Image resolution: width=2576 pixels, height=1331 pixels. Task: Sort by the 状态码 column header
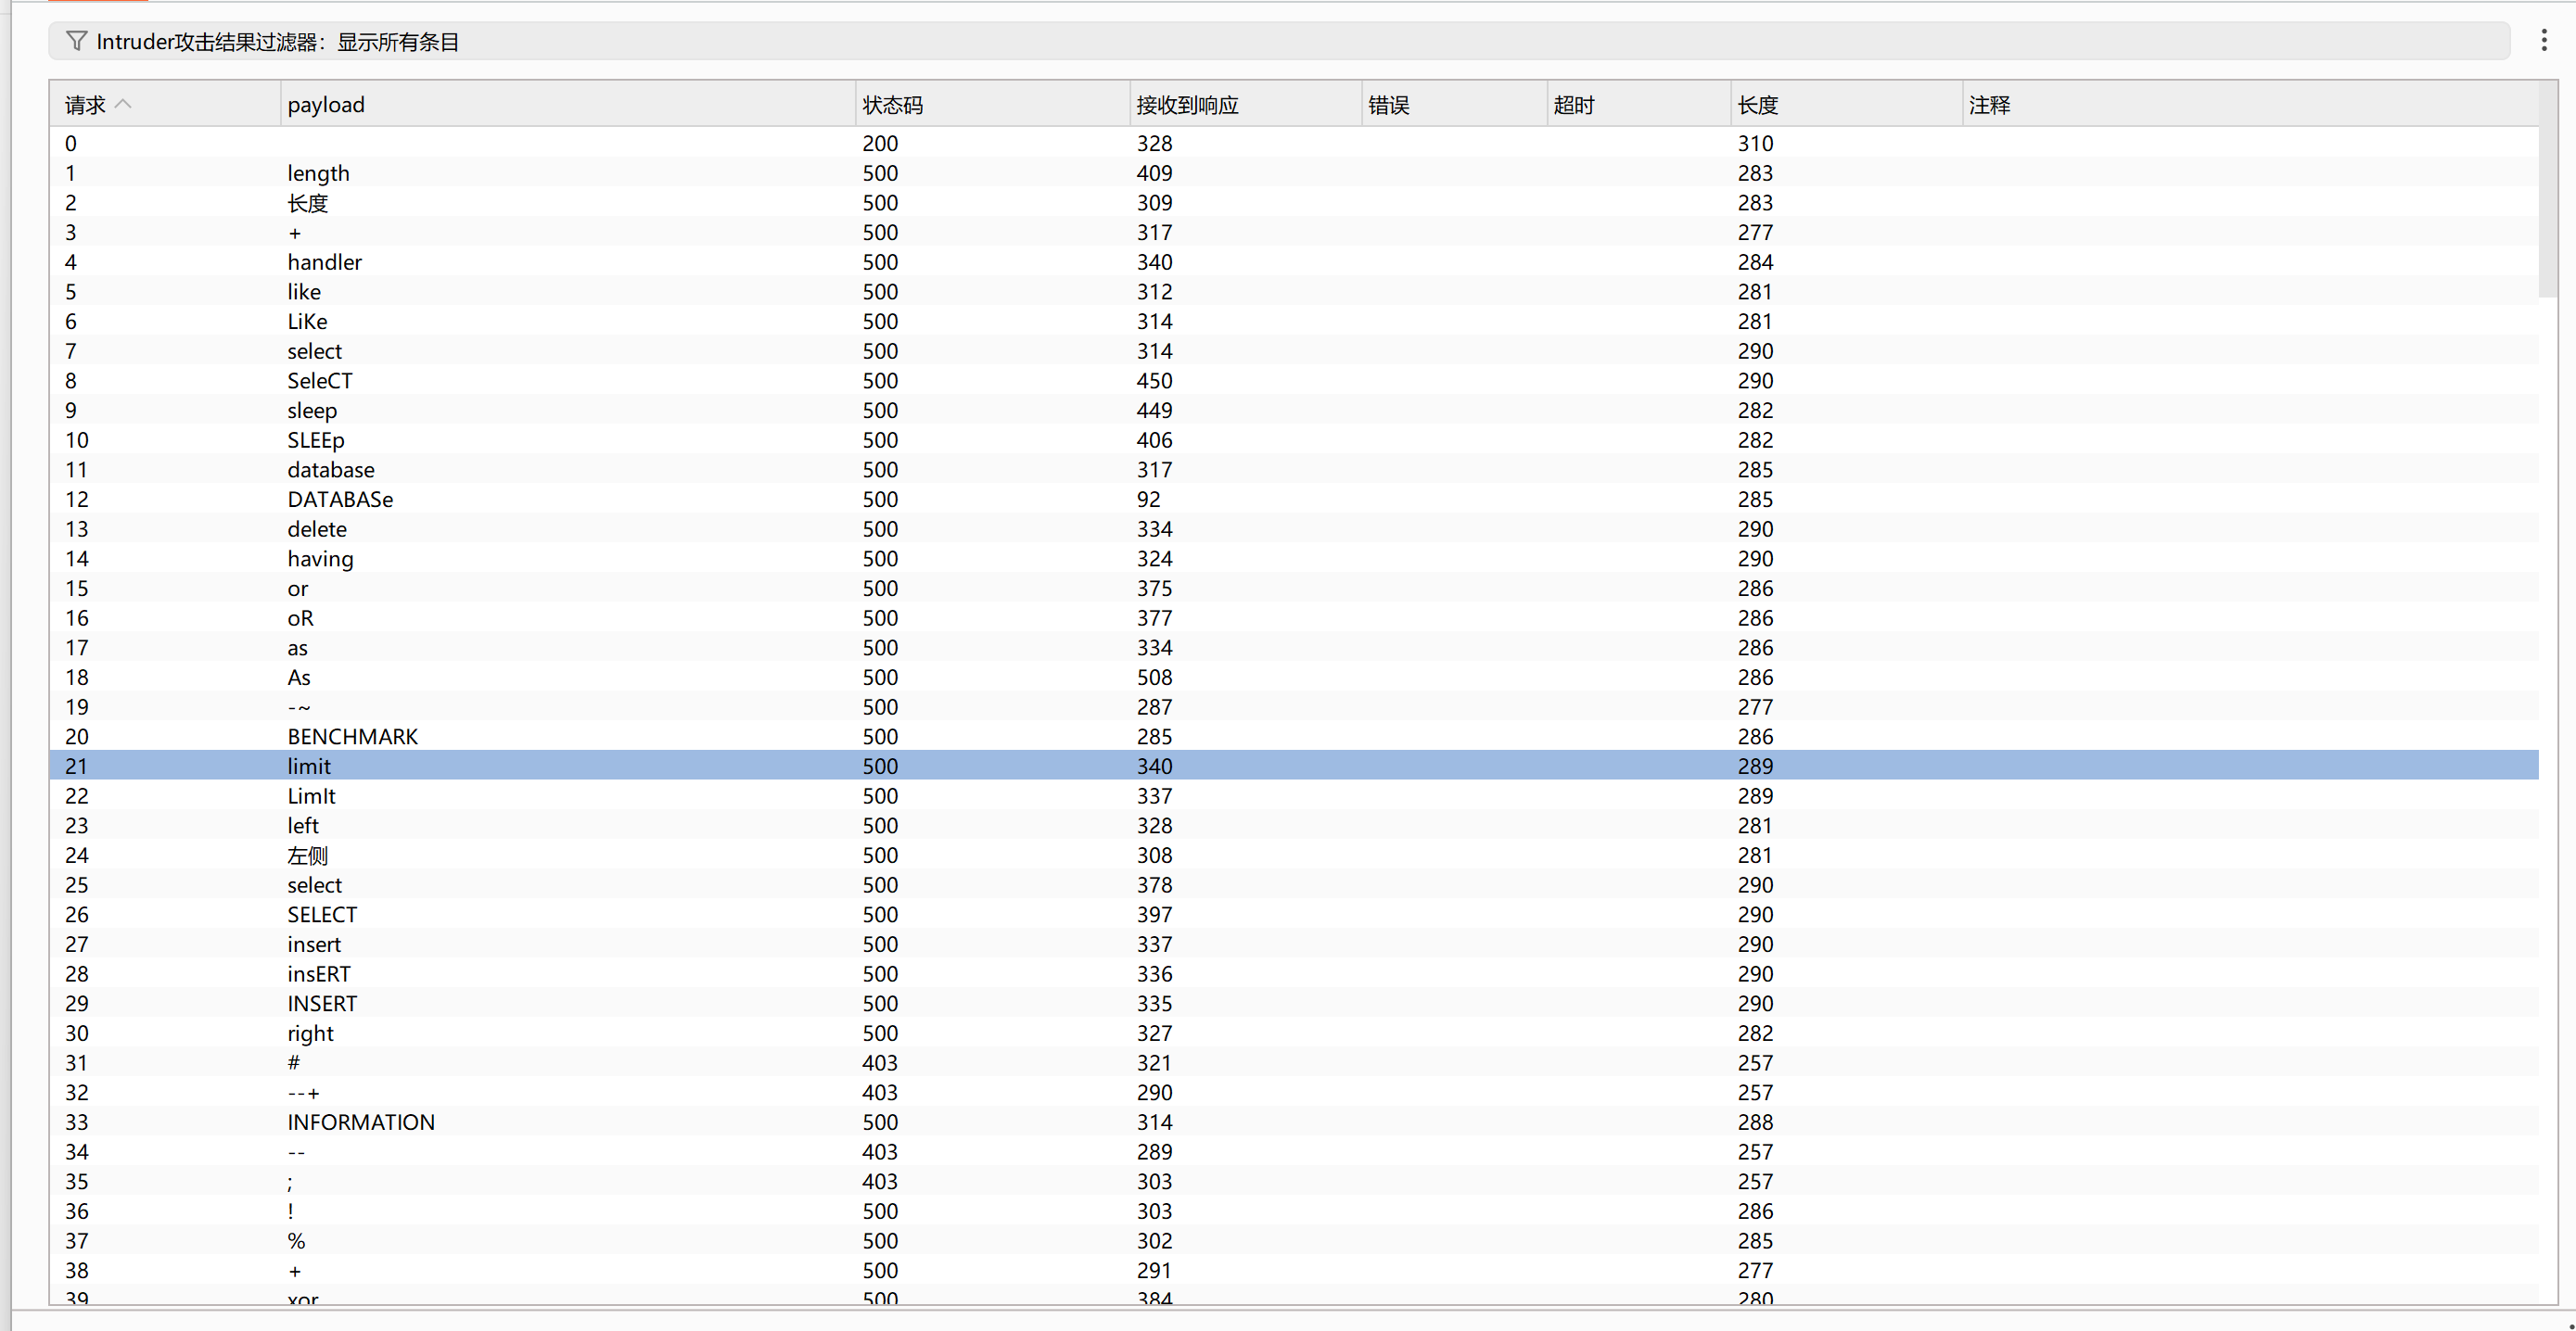click(x=892, y=105)
